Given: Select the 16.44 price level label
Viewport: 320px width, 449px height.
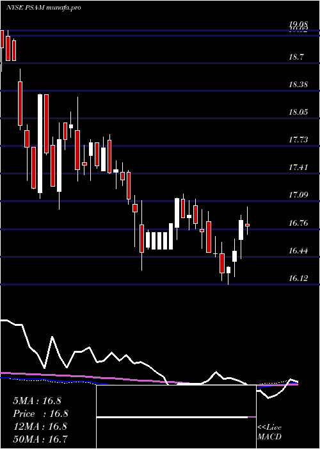Looking at the screenshot, I should (298, 251).
